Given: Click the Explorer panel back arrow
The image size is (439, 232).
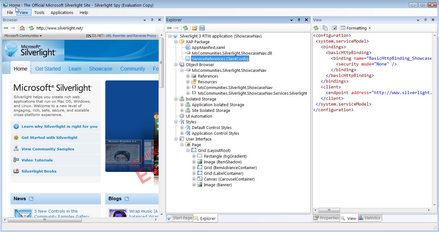Looking at the screenshot, I should click(169, 28).
